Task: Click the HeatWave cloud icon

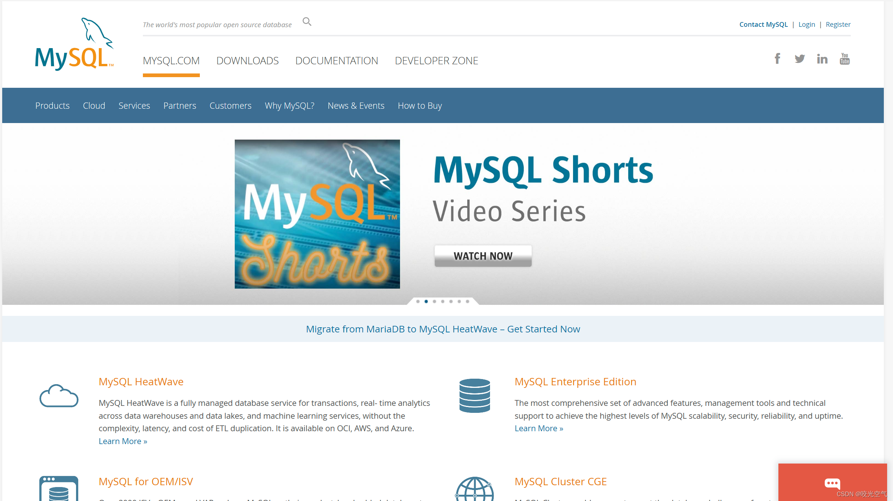Action: tap(59, 396)
